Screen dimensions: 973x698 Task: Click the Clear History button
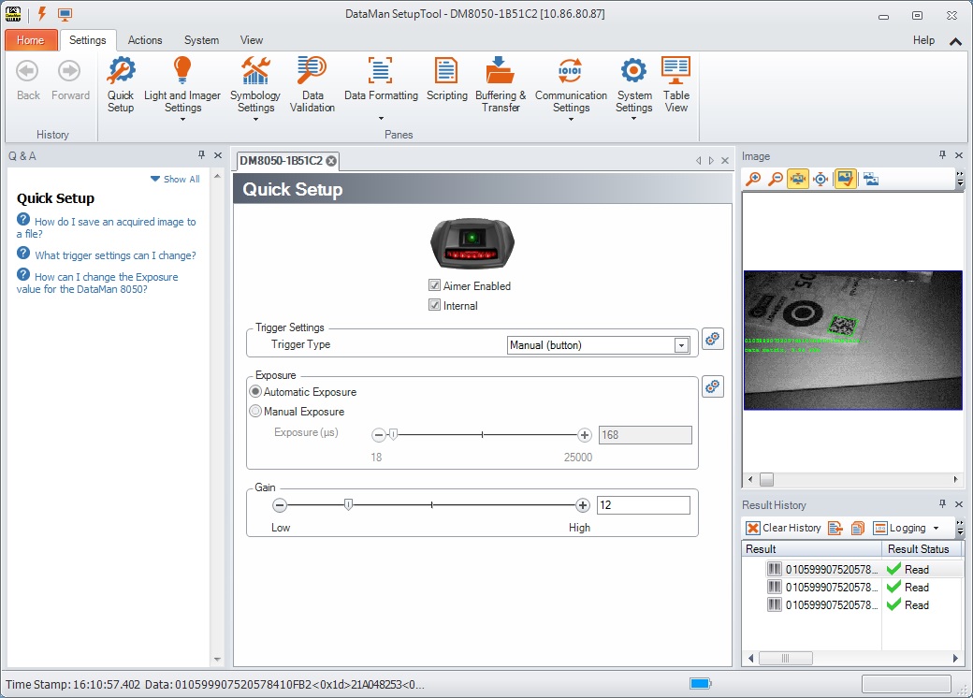click(783, 528)
